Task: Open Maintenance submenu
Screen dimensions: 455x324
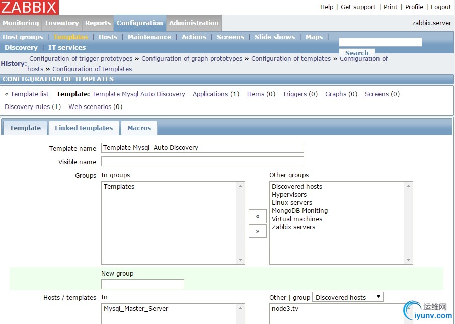Action: (x=149, y=37)
